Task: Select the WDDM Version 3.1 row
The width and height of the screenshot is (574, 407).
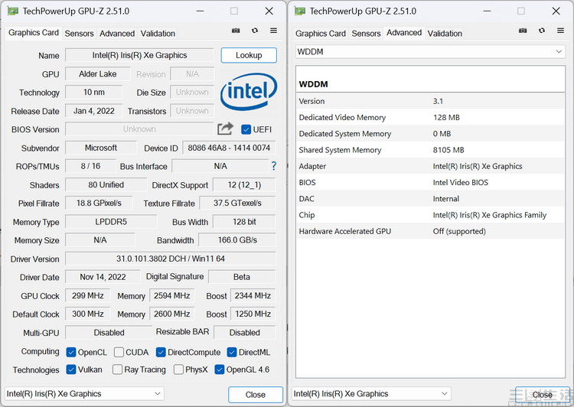Action: coord(430,101)
